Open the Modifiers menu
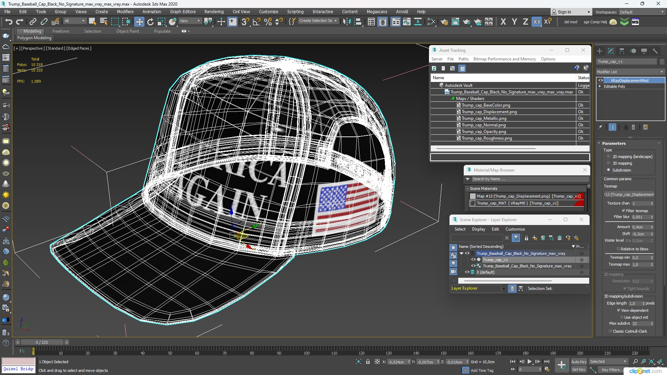Viewport: 667px width, 375px height. pyautogui.click(x=125, y=11)
